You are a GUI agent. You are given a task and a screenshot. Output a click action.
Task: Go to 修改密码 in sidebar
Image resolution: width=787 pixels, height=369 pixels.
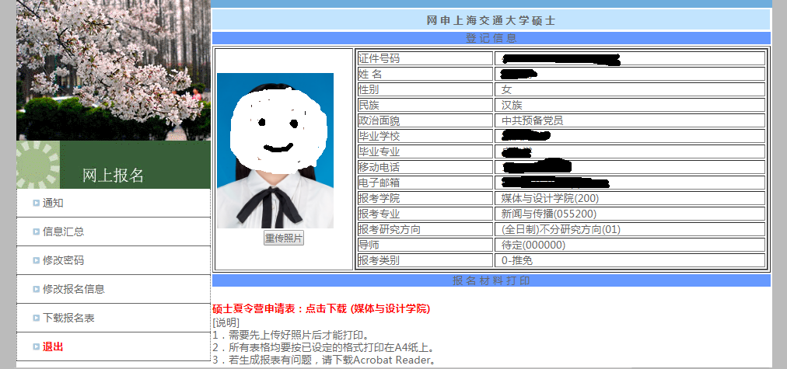pyautogui.click(x=63, y=260)
